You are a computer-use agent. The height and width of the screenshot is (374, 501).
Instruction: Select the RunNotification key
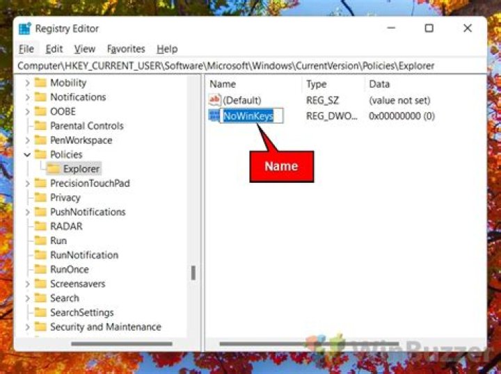pos(84,255)
